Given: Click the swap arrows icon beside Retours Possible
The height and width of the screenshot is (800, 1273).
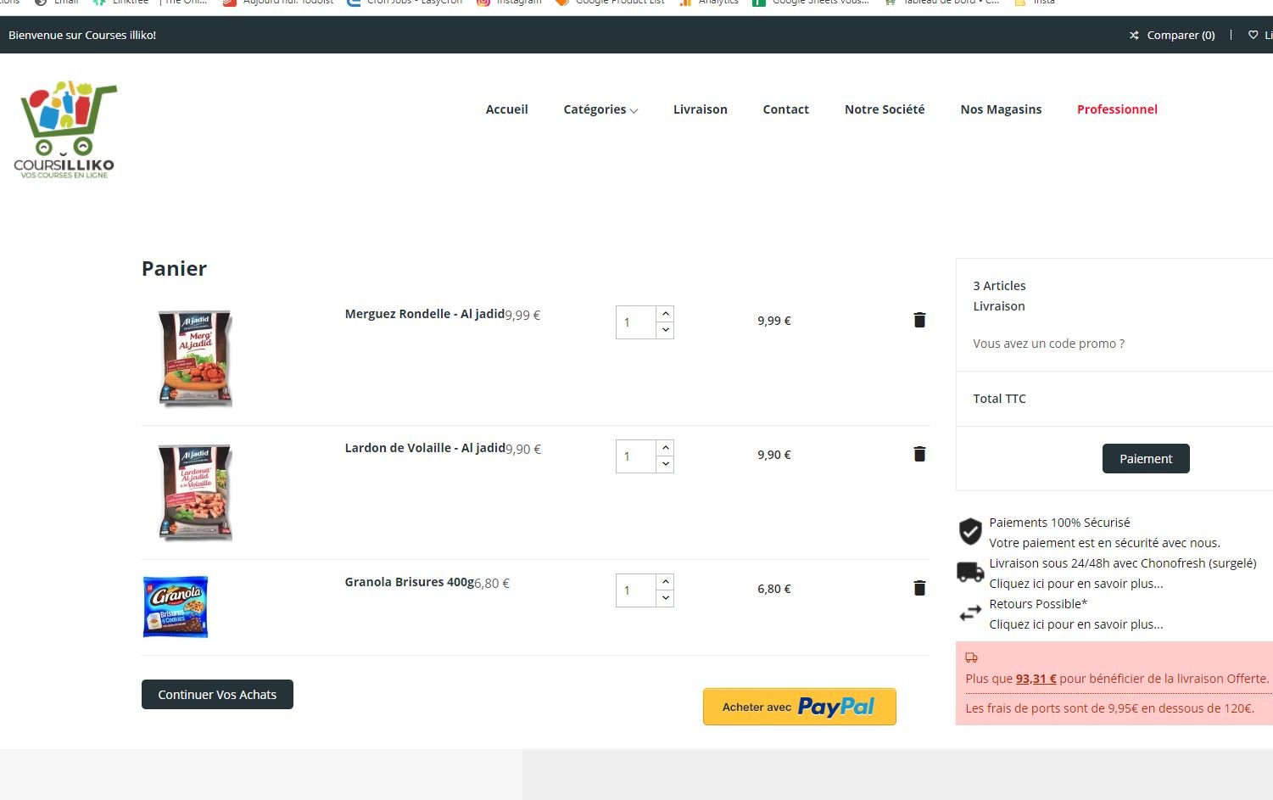Looking at the screenshot, I should 970,613.
